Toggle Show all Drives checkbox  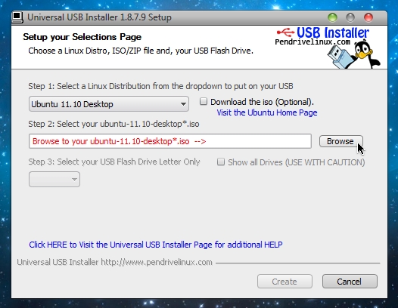pos(221,162)
